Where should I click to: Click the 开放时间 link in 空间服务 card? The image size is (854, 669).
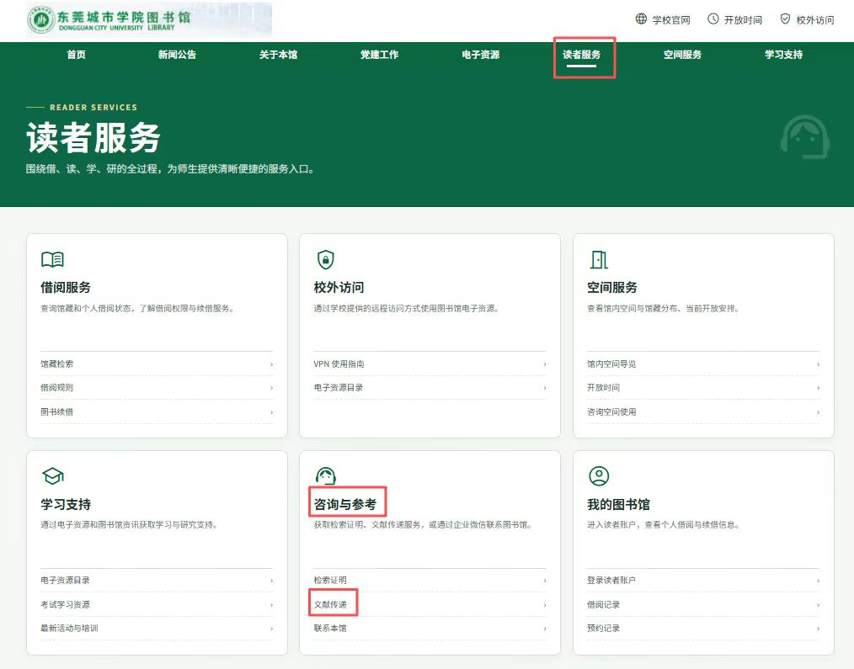[x=604, y=388]
